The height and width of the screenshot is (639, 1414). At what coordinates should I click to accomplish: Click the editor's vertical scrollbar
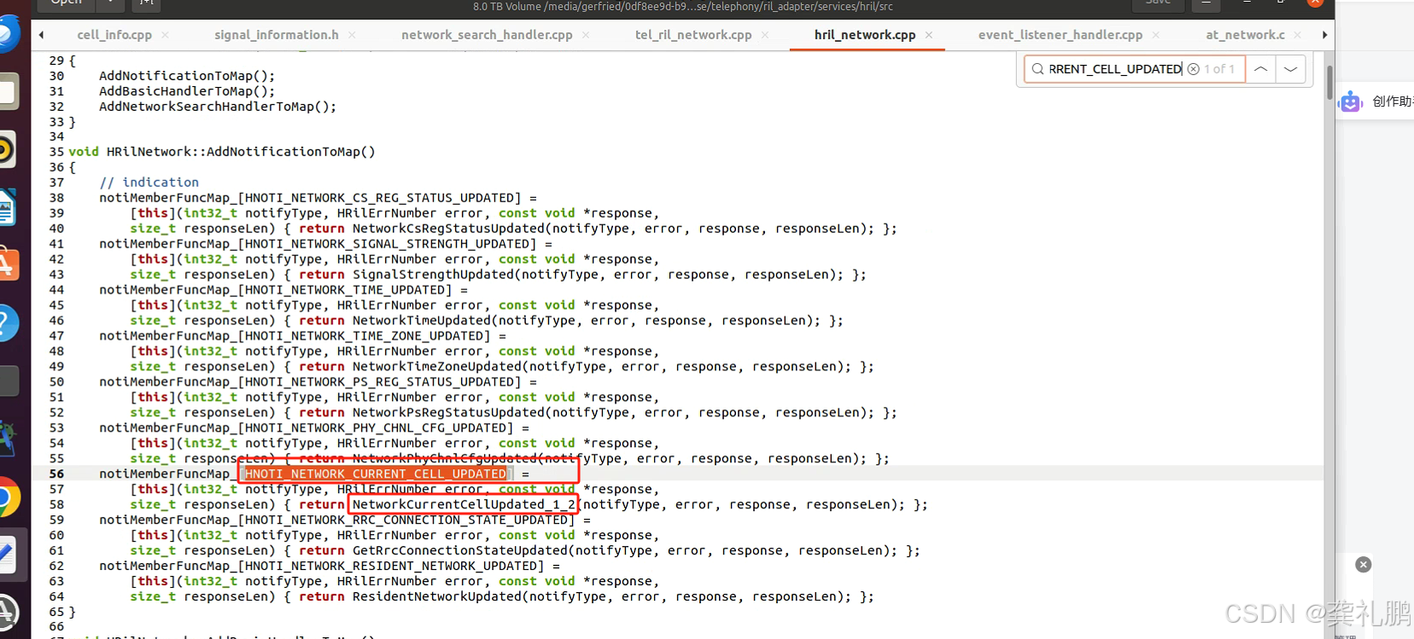tap(1329, 83)
